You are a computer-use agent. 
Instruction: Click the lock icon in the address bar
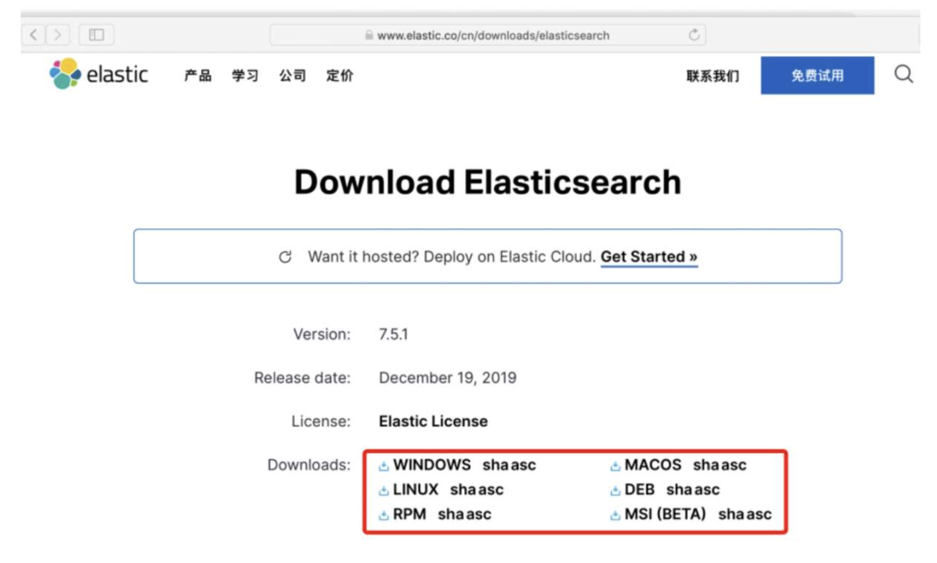[369, 35]
